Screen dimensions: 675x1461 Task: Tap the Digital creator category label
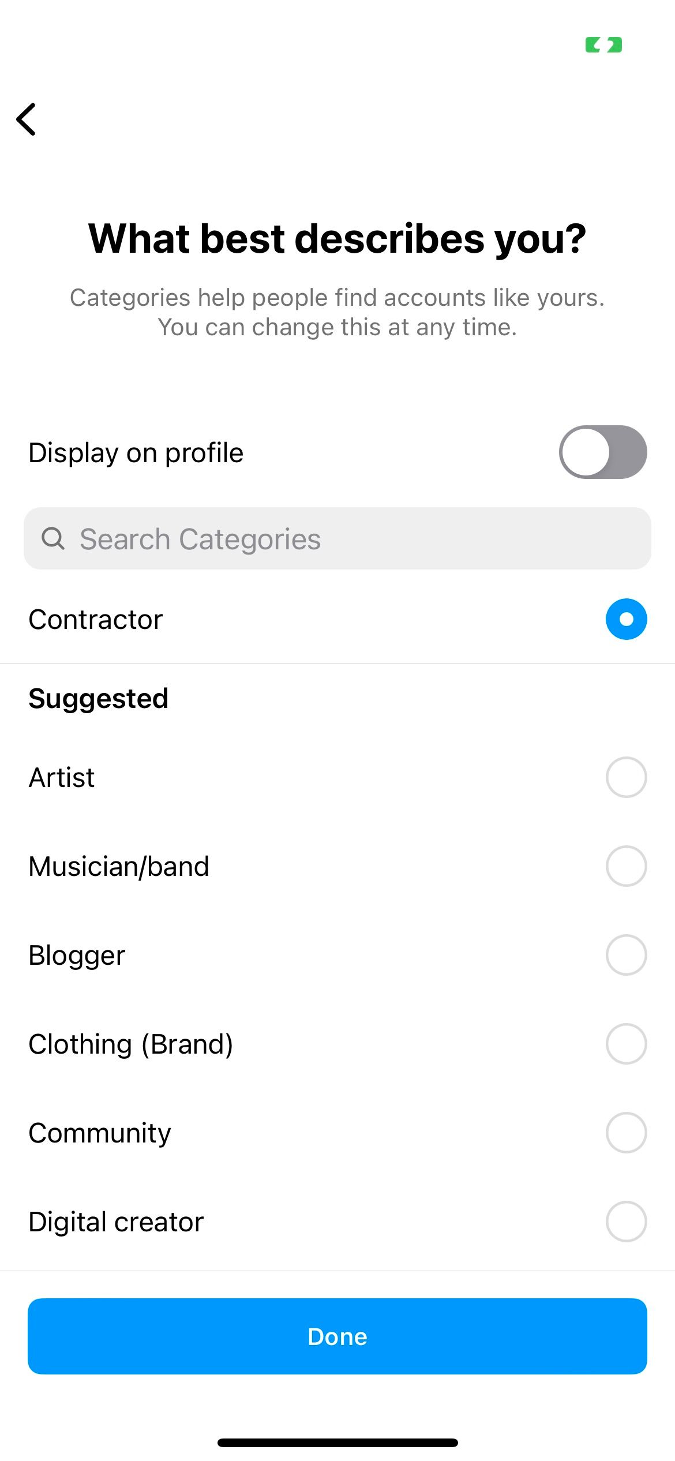pyautogui.click(x=116, y=1222)
